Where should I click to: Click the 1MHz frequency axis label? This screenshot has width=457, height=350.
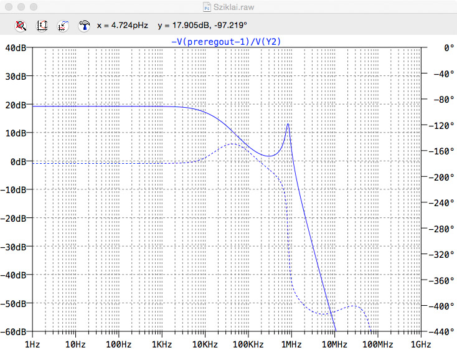[x=291, y=344]
